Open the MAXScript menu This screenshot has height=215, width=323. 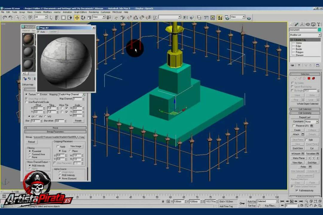coord(117,12)
